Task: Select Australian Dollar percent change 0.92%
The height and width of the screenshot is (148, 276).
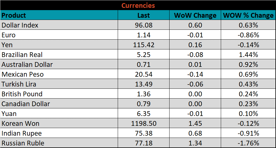Action: point(248,65)
